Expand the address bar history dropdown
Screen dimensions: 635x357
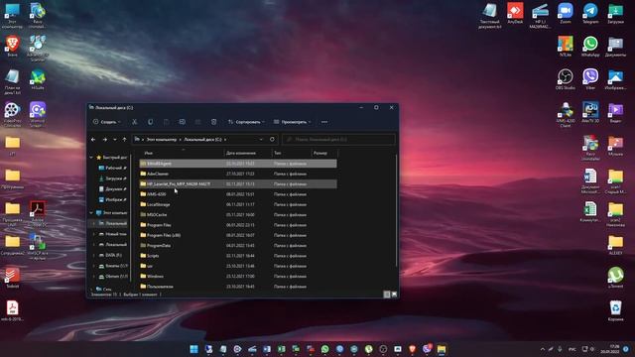[261, 139]
